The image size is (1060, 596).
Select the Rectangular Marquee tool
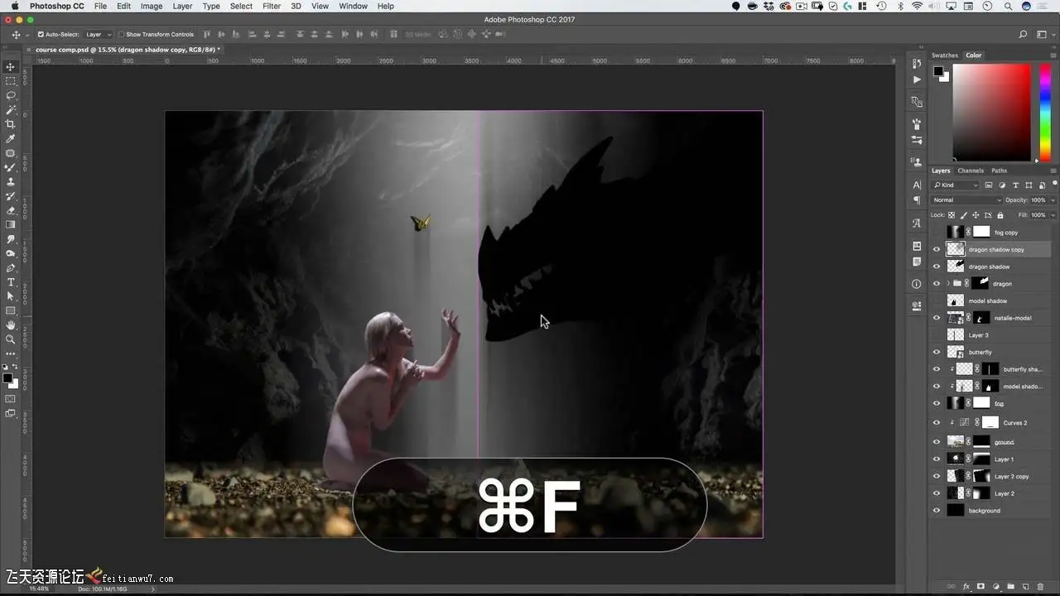pos(11,80)
